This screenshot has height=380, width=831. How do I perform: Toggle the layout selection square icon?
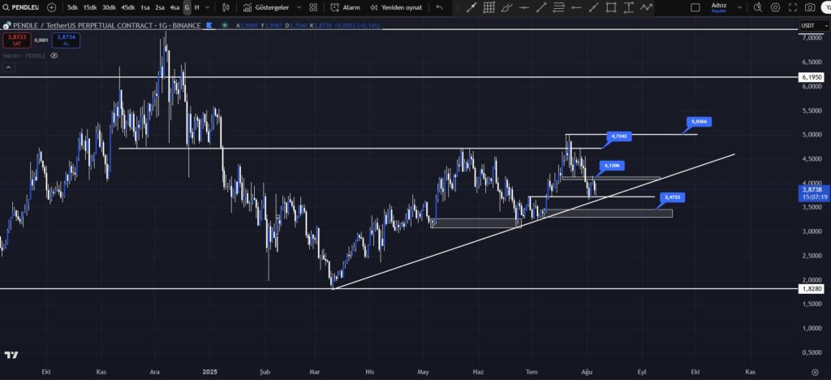coord(695,7)
